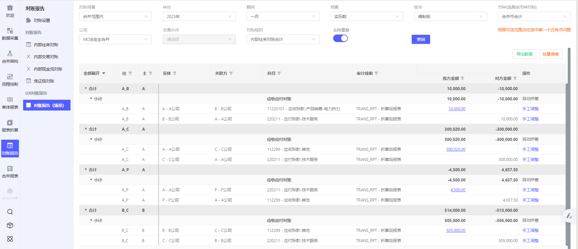
Task: Click the filter icon on 实体 column
Action: (175, 73)
